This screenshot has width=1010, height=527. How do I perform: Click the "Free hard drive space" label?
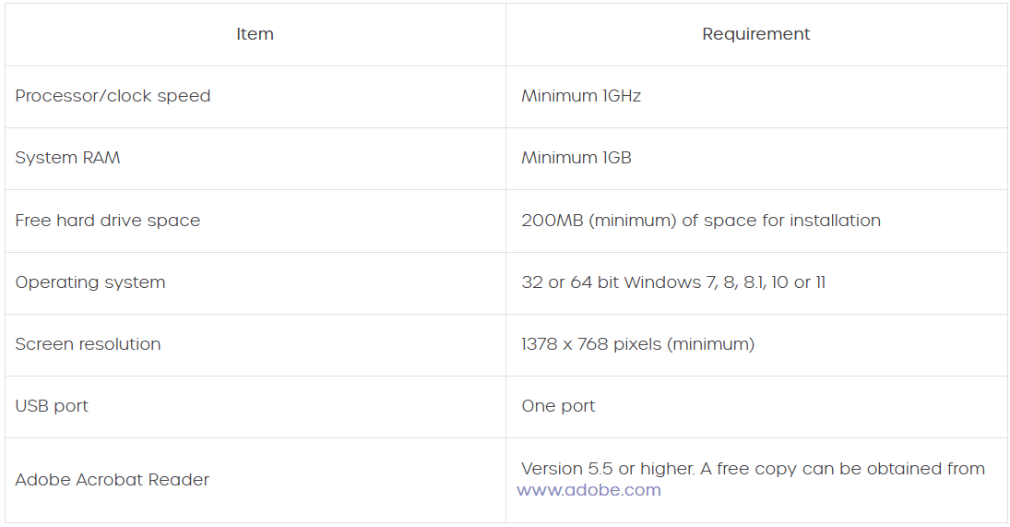pos(107,221)
